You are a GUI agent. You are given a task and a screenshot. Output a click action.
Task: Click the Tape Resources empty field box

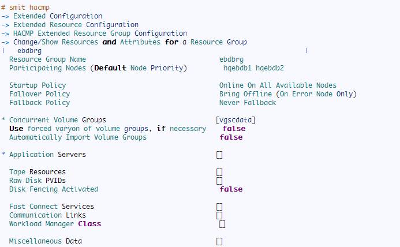click(x=219, y=172)
